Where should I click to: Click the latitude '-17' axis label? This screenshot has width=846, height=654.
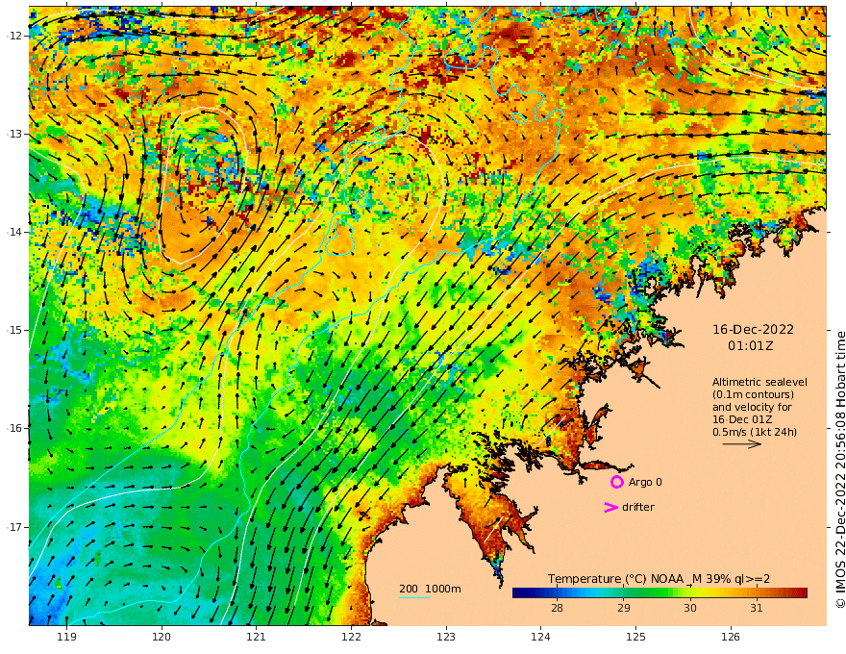pyautogui.click(x=14, y=527)
